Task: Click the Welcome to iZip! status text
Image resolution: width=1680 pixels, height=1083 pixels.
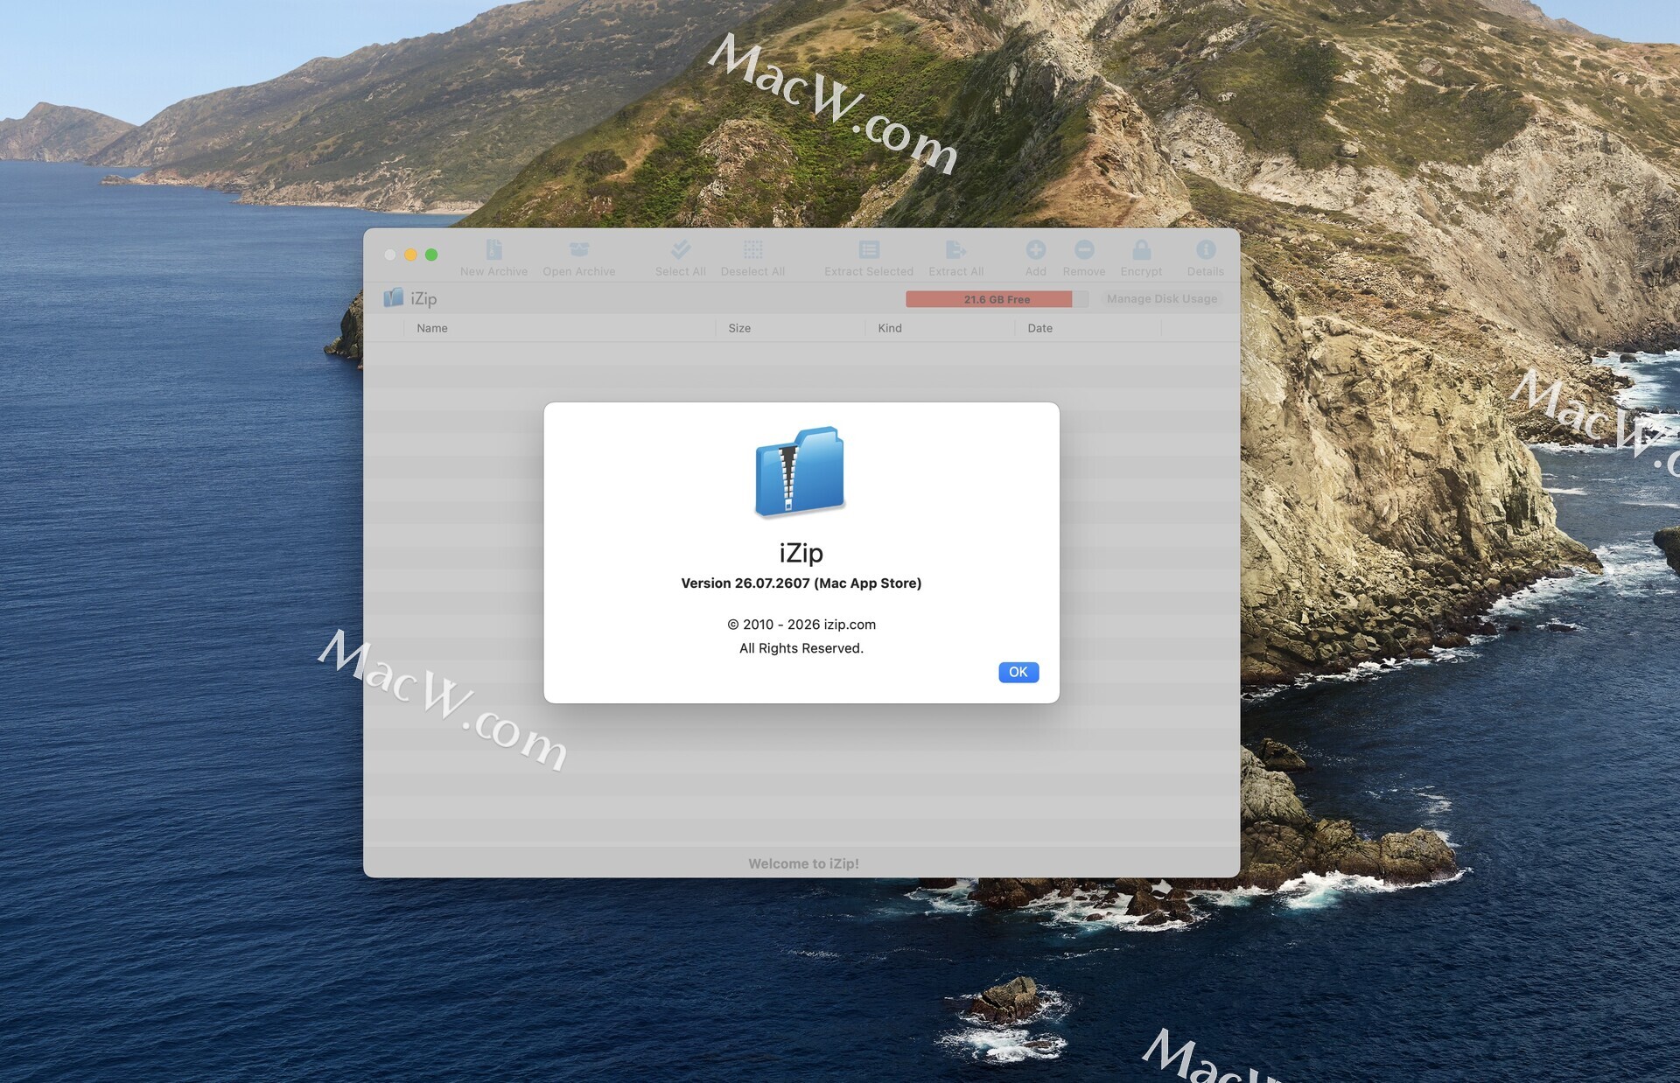Action: 803,863
